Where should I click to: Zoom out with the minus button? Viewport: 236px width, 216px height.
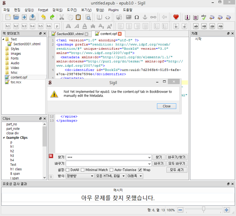[x=180, y=210]
